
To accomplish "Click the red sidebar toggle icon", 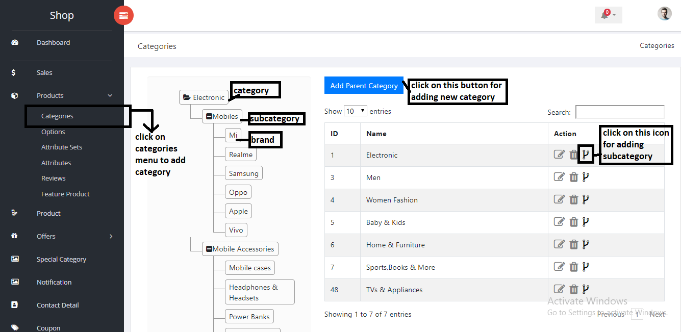I will (123, 16).
